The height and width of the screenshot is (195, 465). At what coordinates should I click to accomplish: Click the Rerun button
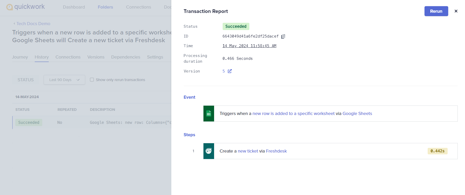(436, 11)
